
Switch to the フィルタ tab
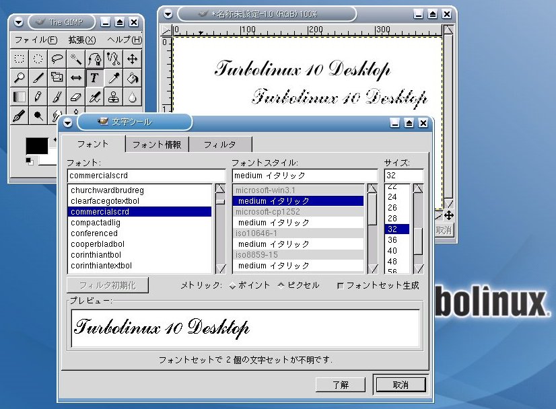coord(220,145)
